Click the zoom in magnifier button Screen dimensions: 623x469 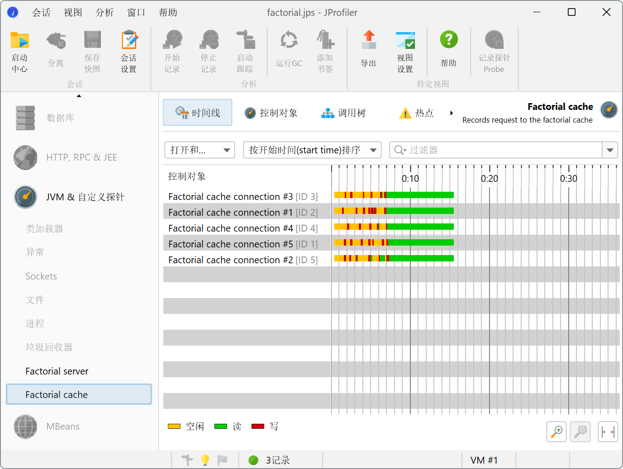click(x=556, y=431)
